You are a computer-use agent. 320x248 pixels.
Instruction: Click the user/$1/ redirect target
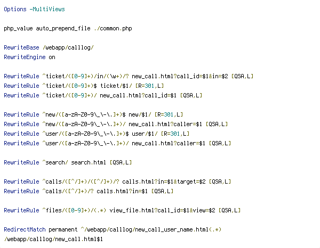pyautogui.click(x=145, y=134)
